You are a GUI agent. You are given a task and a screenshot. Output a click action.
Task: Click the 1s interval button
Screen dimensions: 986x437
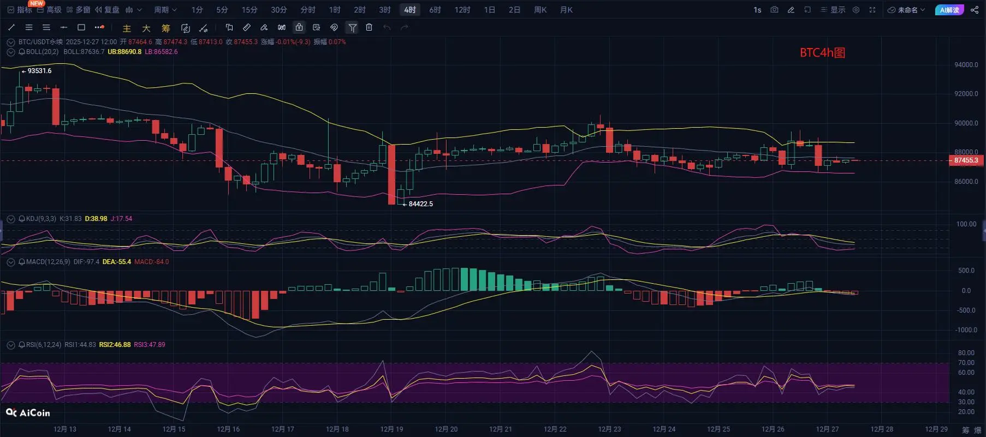coord(757,10)
